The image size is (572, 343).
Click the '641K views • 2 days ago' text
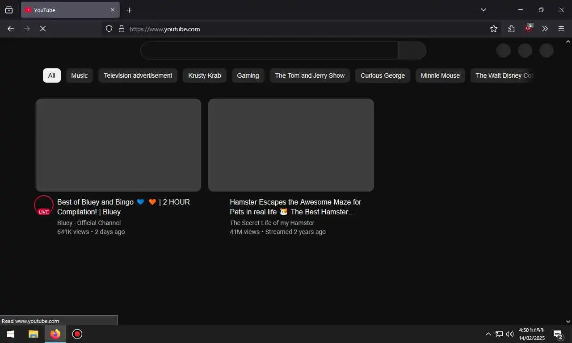91,232
